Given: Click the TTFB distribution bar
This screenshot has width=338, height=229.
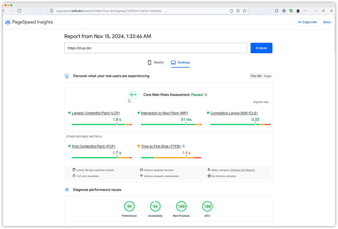Looking at the screenshot, I should pos(171,158).
